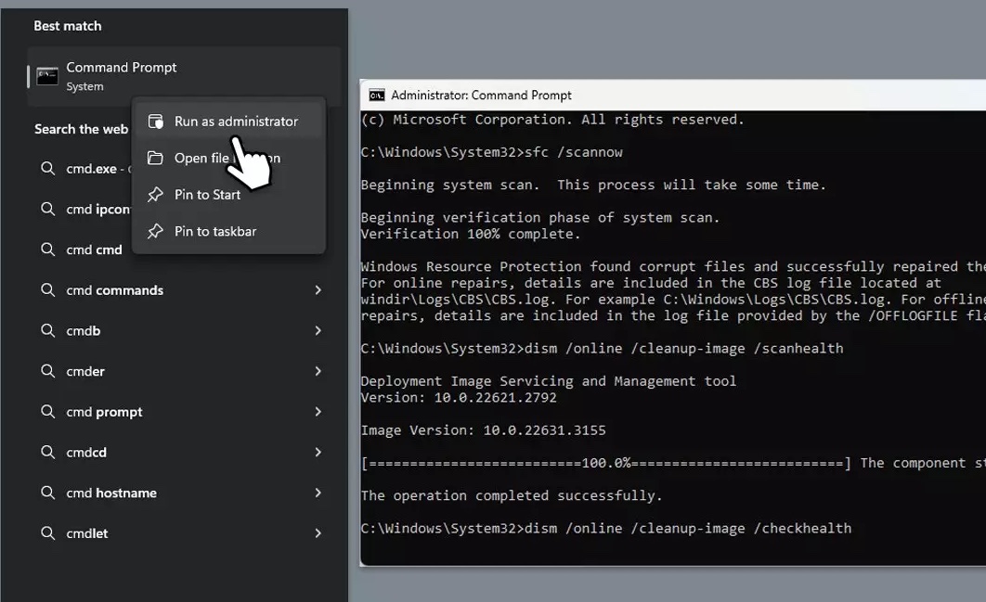This screenshot has height=602, width=986.
Task: Click the magnifier icon beside cmder
Action: tap(45, 370)
